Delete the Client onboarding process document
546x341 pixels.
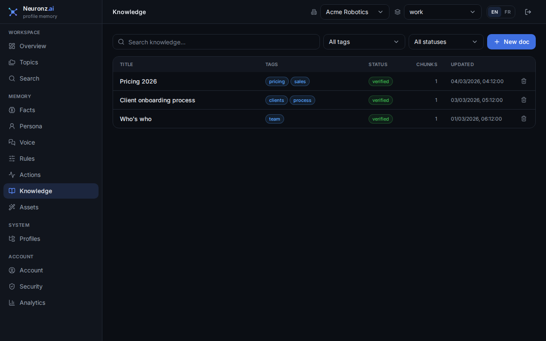524,100
